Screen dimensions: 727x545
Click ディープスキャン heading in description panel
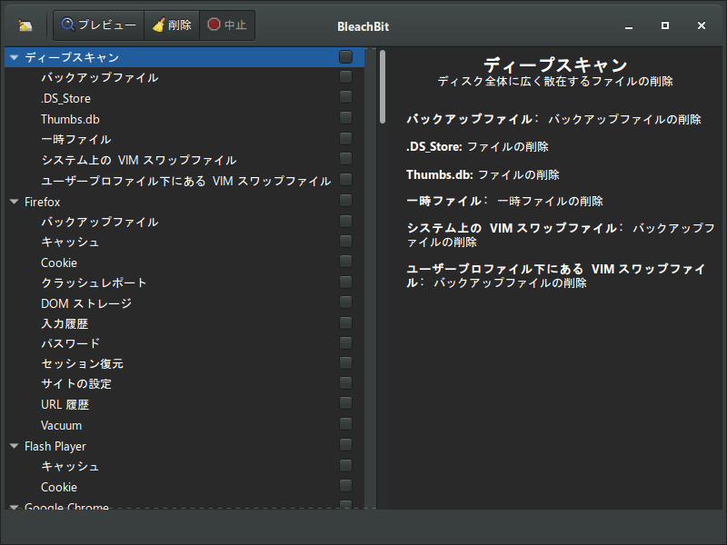pyautogui.click(x=555, y=64)
